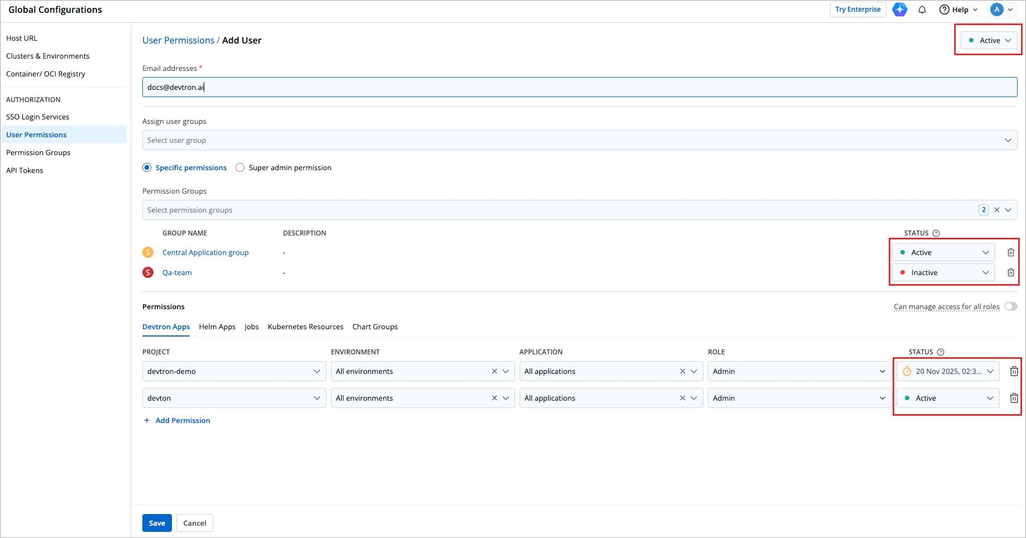Image resolution: width=1026 pixels, height=538 pixels.
Task: Open the AI assistant sparkle icon
Action: 899,9
